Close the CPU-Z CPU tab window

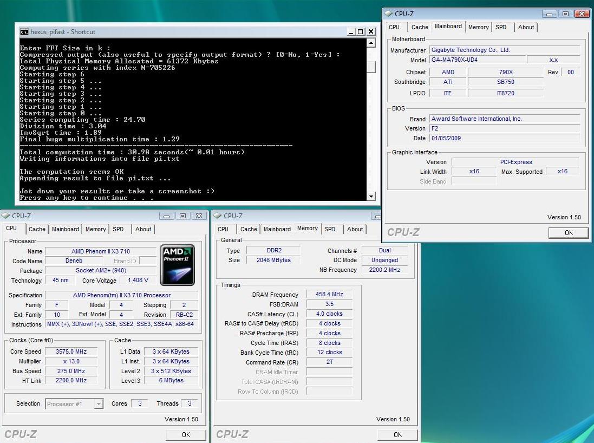coord(199,216)
